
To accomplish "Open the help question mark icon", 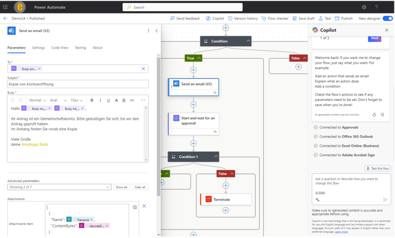I will (x=377, y=7).
